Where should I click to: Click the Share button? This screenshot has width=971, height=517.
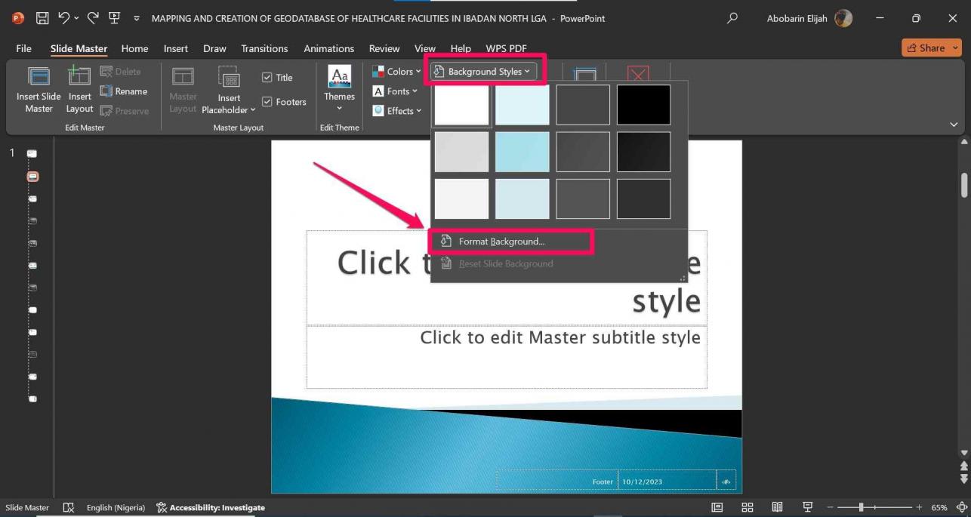pos(931,48)
